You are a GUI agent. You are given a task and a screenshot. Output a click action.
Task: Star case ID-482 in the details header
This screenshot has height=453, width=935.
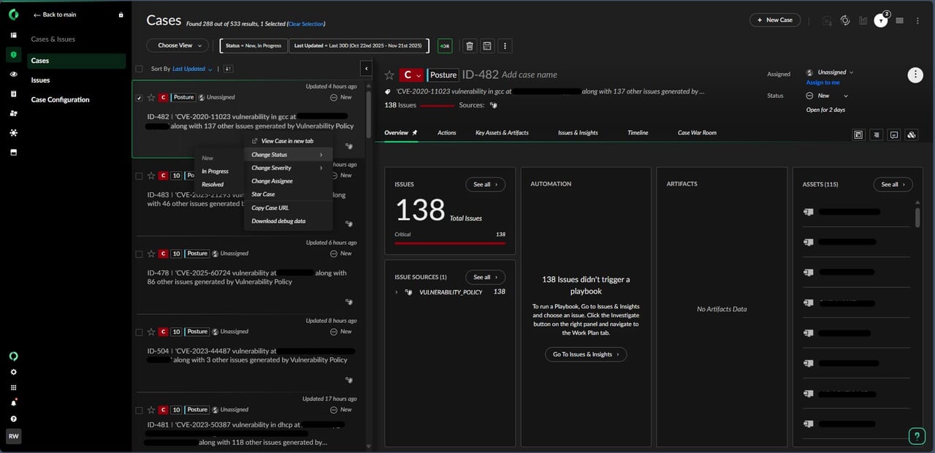tap(389, 75)
